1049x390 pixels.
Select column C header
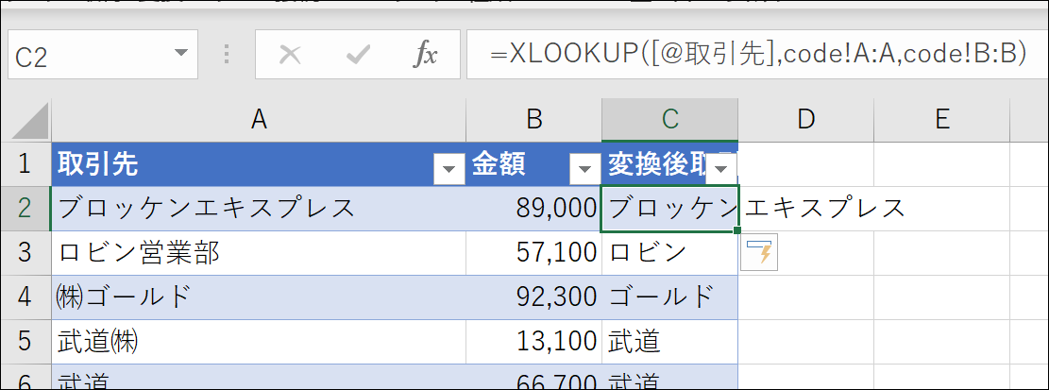(670, 119)
